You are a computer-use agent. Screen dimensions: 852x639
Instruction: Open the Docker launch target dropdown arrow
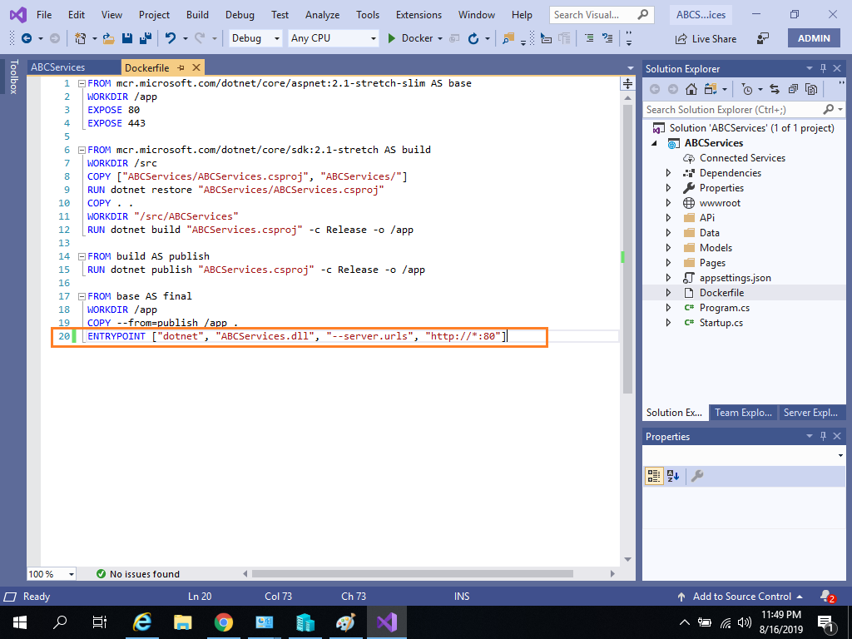coord(440,38)
